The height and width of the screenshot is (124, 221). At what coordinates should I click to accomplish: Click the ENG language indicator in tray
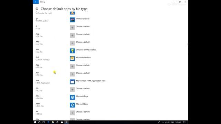point(172,122)
